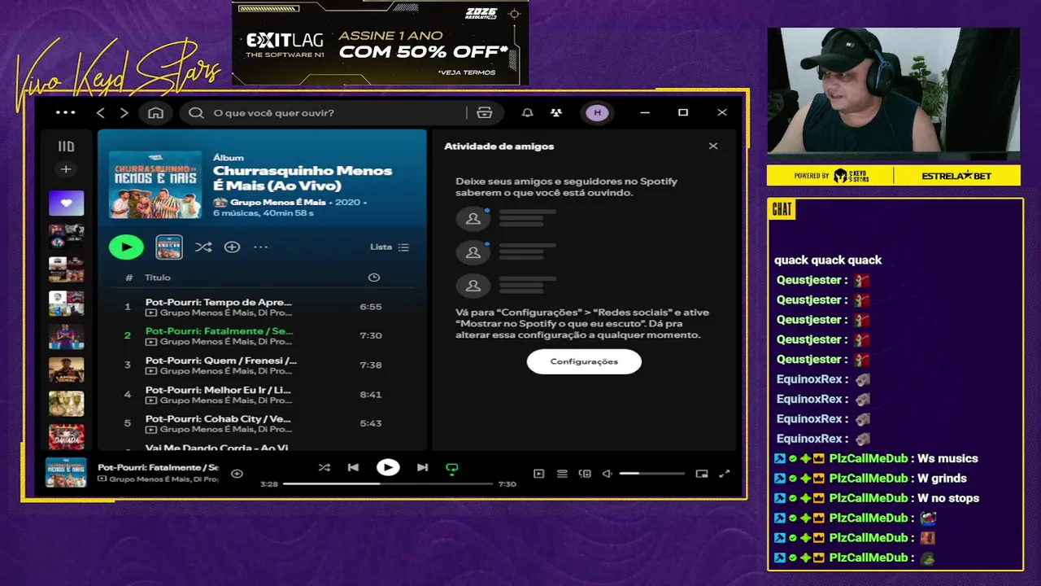Open more options for the album
The height and width of the screenshot is (586, 1041).
point(260,247)
